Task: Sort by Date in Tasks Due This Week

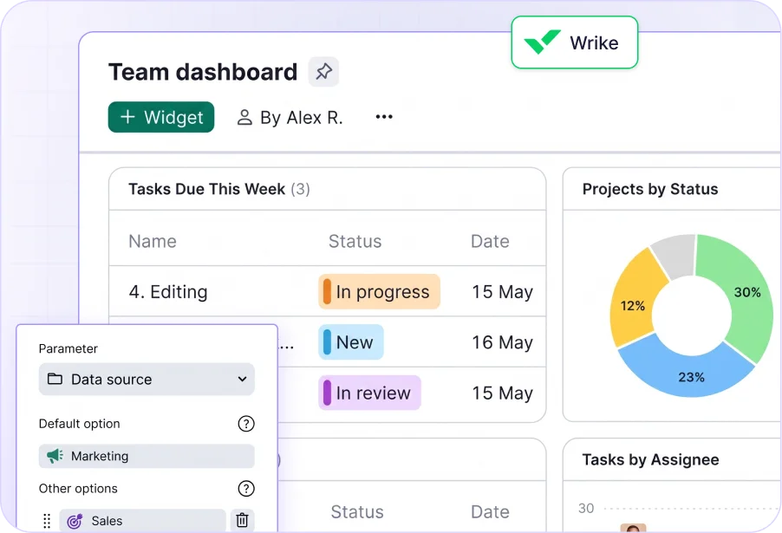Action: coord(490,241)
